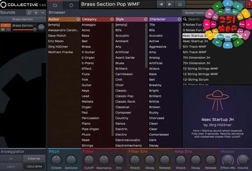
Task: Click the Filter Env Attack knob
Action: coord(135,160)
